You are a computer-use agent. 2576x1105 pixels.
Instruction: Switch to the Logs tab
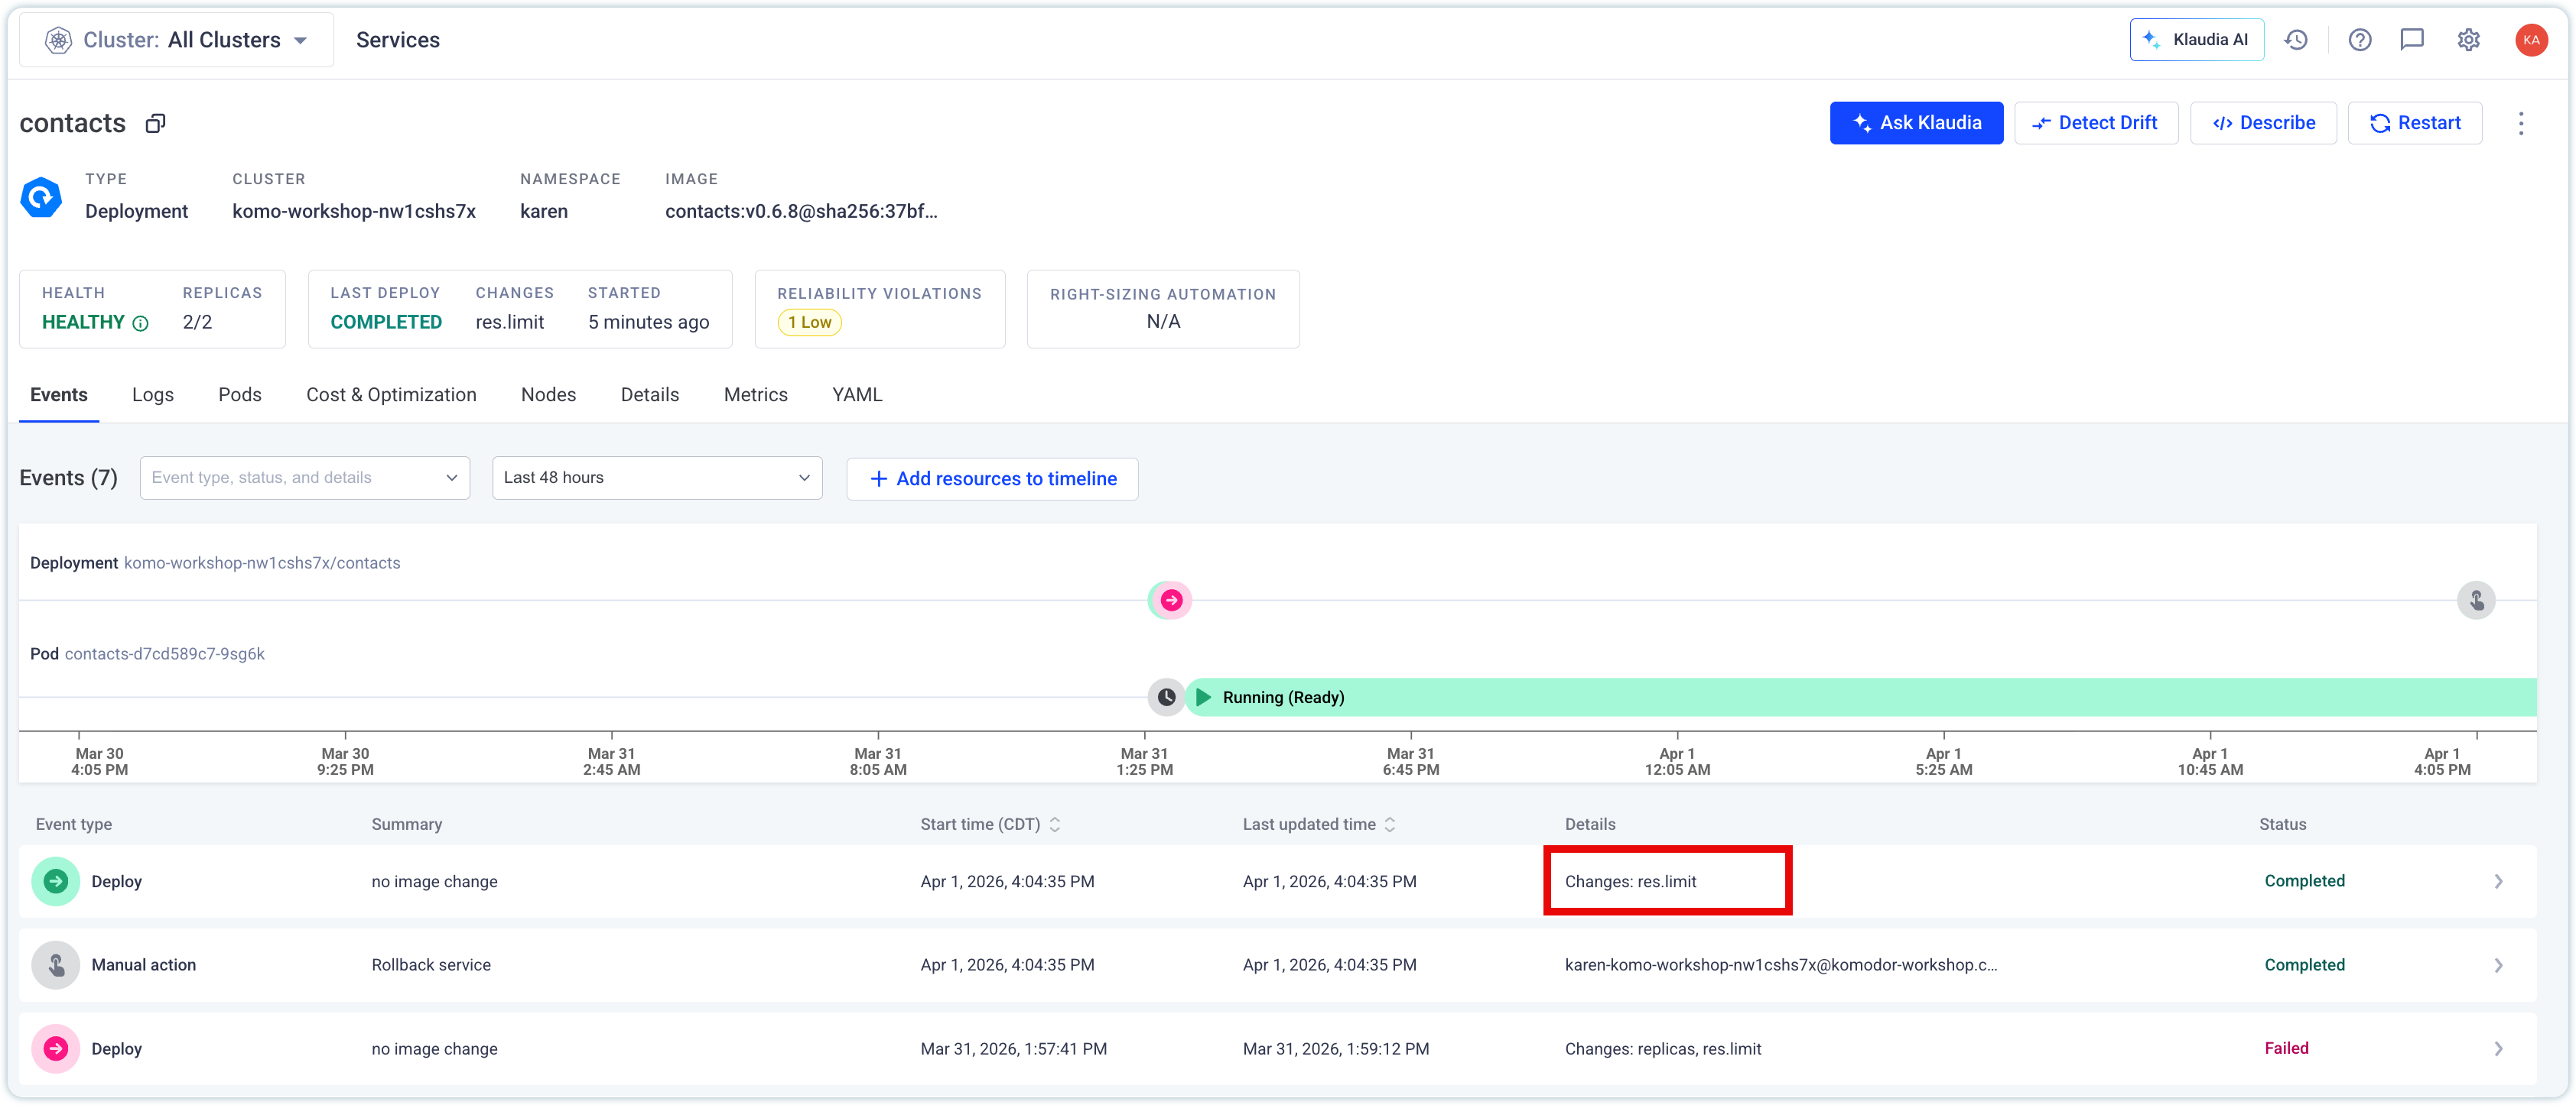click(x=153, y=394)
